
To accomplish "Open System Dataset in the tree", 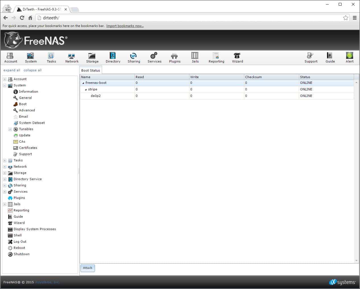I will [29, 123].
